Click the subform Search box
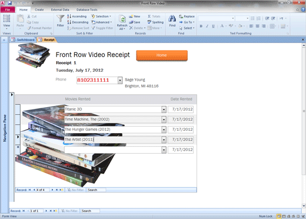The height and width of the screenshot is (219, 306). click(x=97, y=190)
